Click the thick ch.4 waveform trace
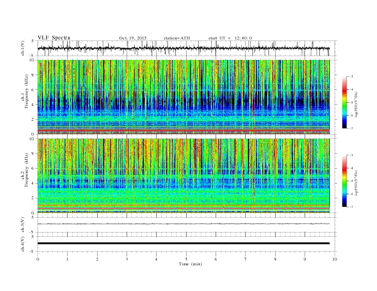Viewport: 377px width, 291px height. coord(184,243)
